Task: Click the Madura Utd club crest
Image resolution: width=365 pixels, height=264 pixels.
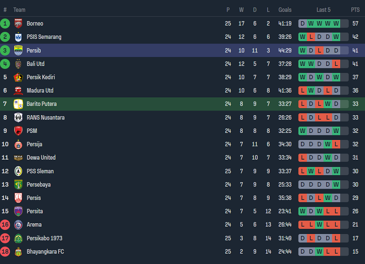Action: (18, 91)
